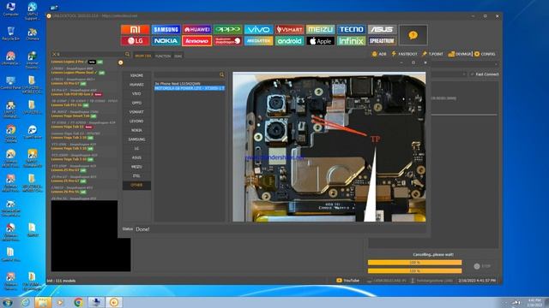Select the ASUS brand logo
Image resolution: width=549 pixels, height=308 pixels.
pyautogui.click(x=382, y=30)
